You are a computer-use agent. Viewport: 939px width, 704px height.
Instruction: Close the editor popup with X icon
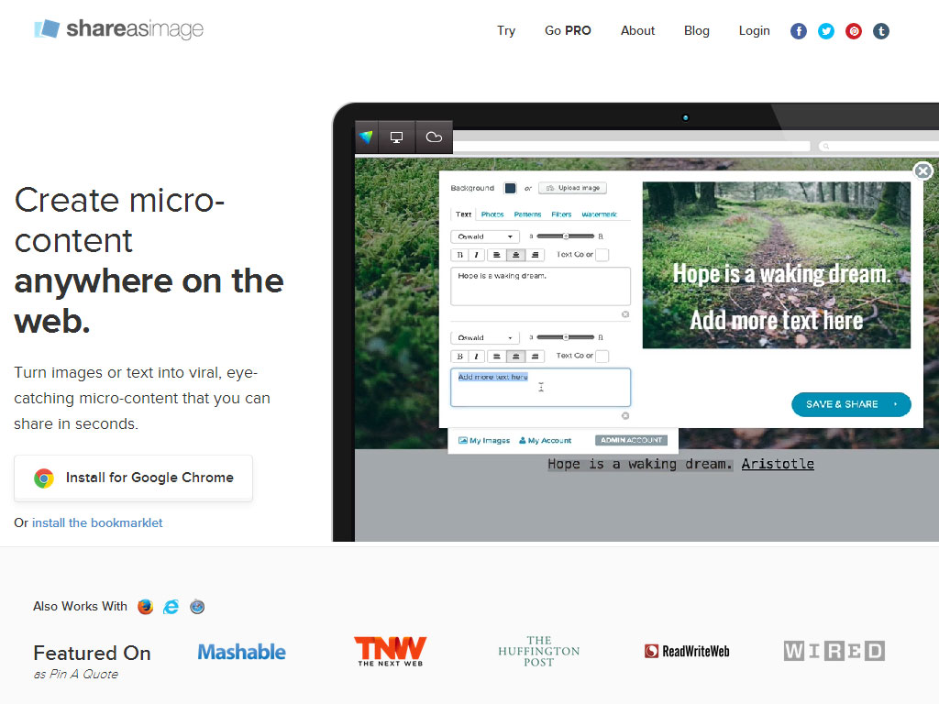coord(922,171)
